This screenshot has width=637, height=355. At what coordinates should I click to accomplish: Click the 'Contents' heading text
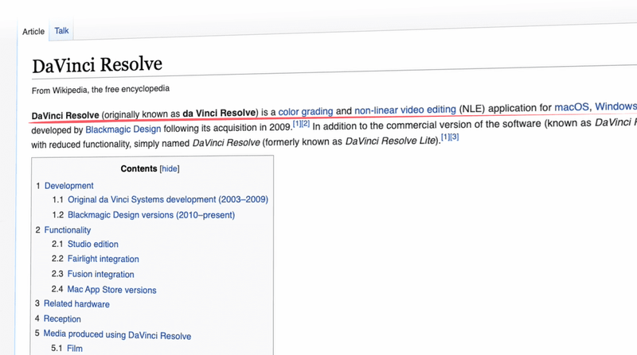[139, 168]
